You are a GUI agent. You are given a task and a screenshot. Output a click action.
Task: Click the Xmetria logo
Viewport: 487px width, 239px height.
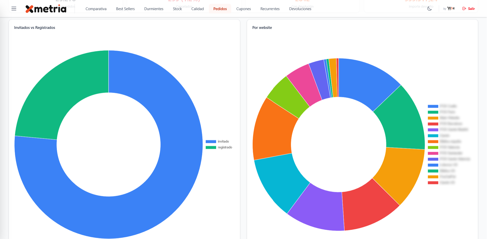point(46,9)
